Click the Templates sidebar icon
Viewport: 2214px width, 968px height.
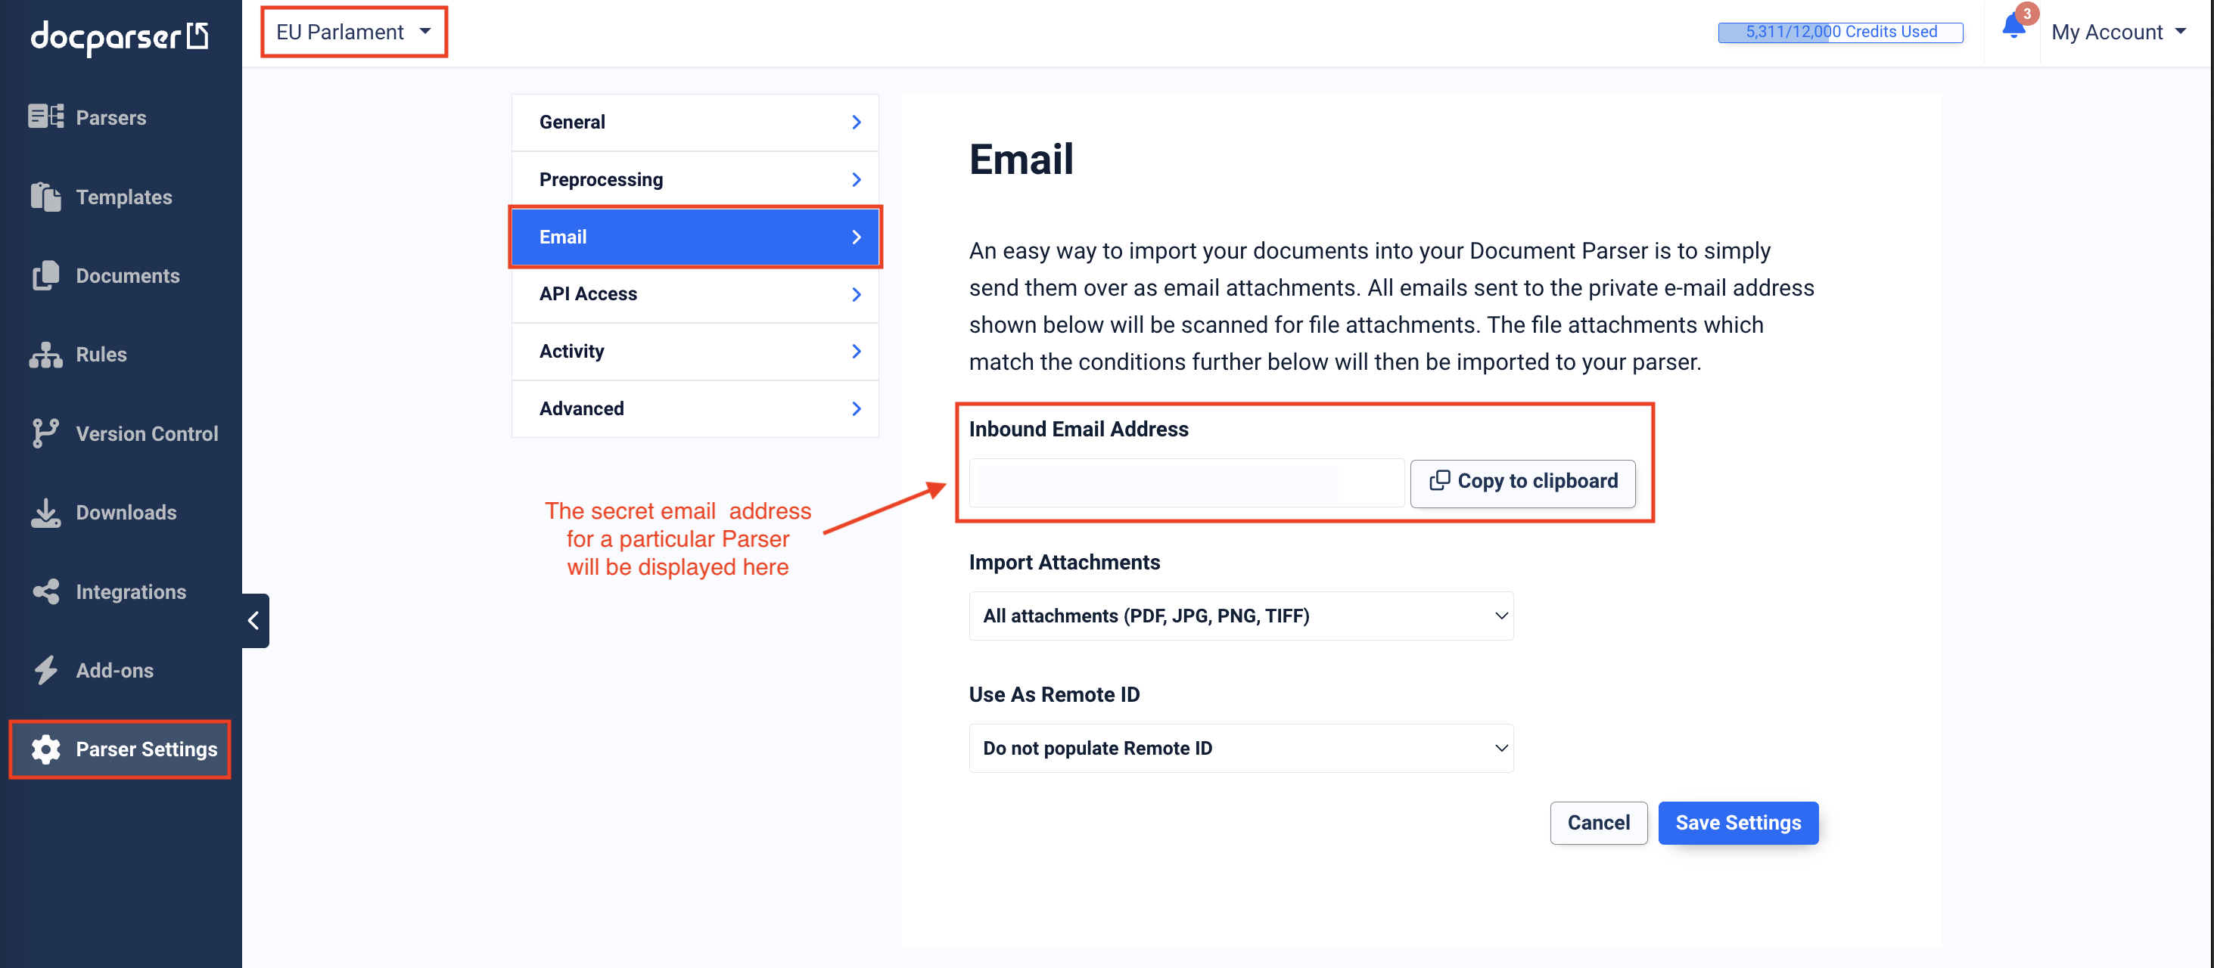click(x=45, y=197)
